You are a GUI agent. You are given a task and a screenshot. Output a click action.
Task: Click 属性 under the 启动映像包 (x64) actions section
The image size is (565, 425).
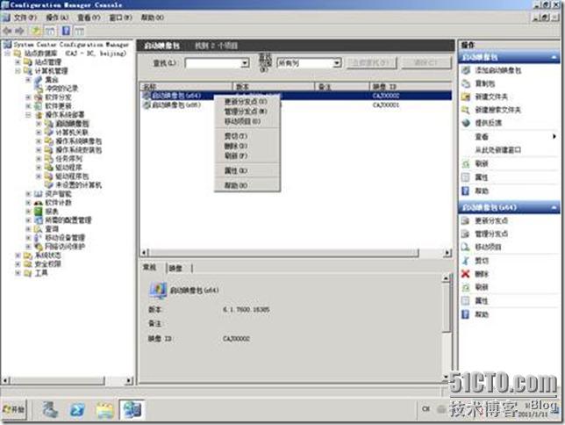coord(482,300)
